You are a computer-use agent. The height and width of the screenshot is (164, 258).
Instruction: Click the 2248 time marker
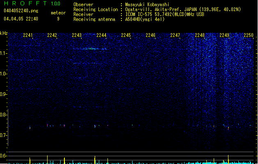(x=200, y=35)
